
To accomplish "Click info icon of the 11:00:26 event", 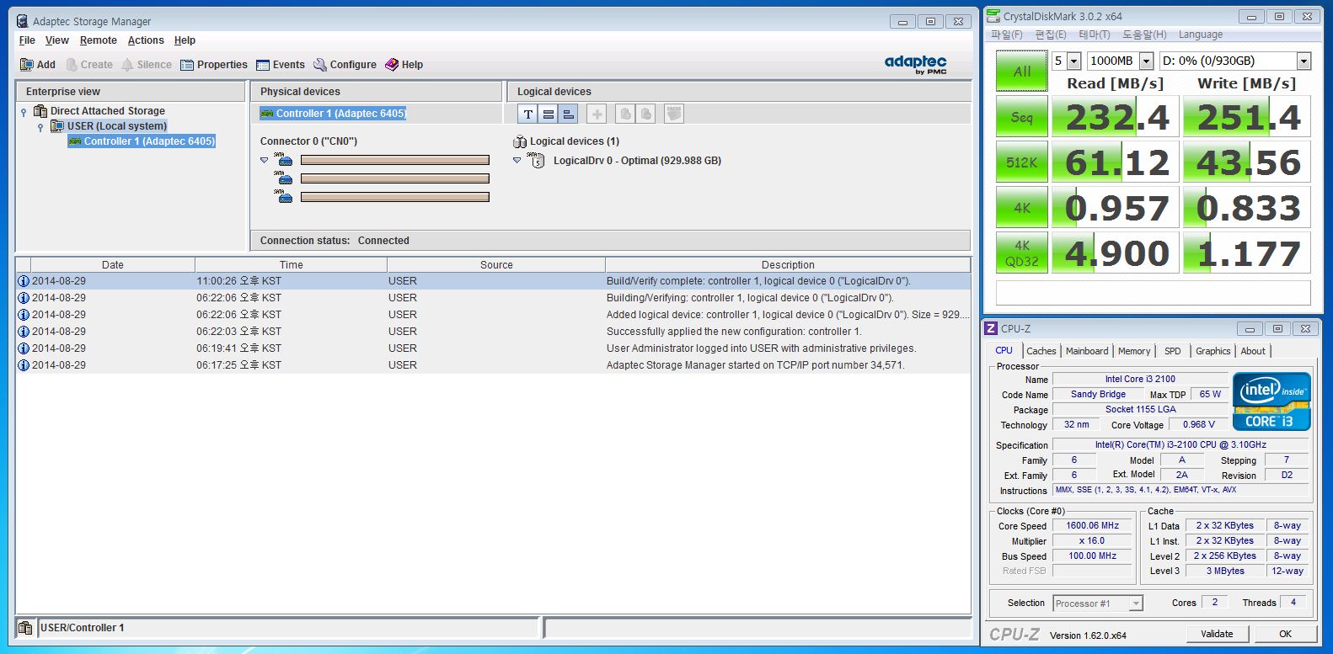I will click(24, 281).
